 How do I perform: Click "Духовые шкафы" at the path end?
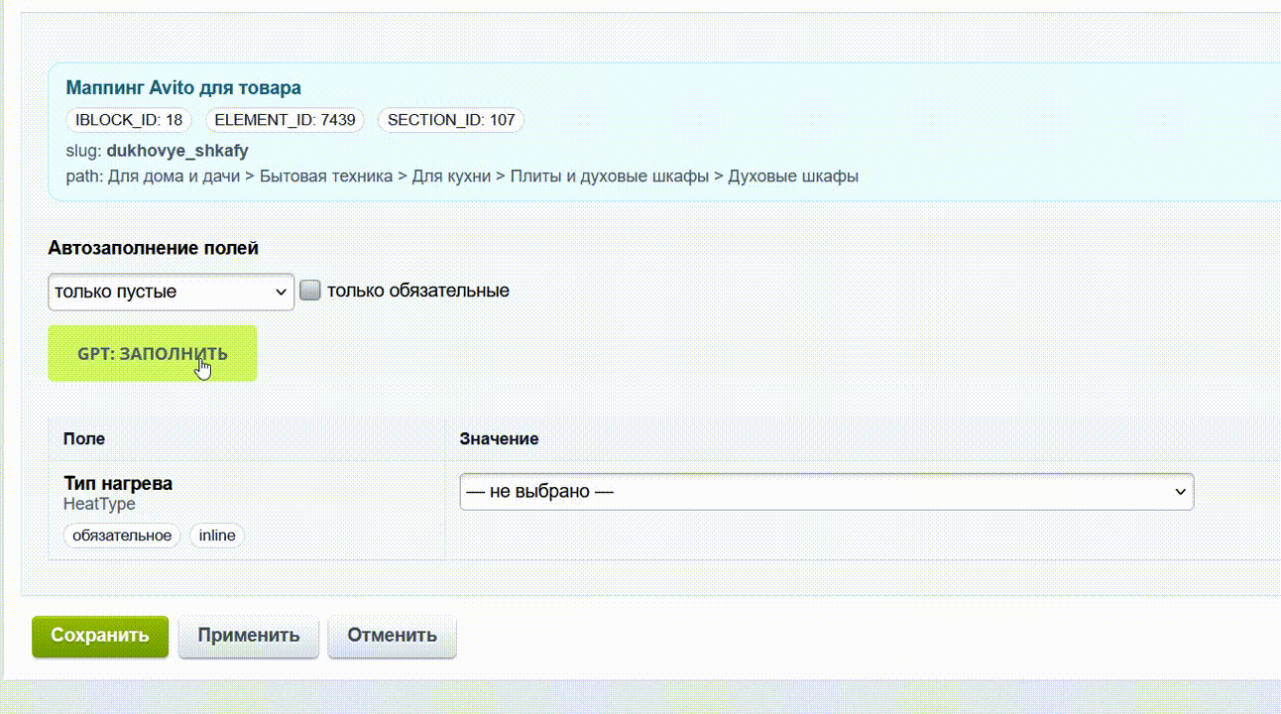pyautogui.click(x=793, y=177)
